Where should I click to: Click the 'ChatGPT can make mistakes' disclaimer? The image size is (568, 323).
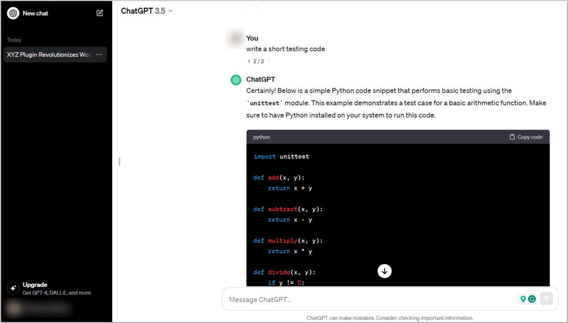390,318
